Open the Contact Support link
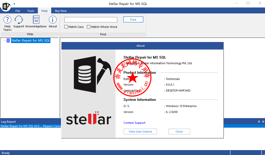The image size is (265, 155). (x=134, y=123)
